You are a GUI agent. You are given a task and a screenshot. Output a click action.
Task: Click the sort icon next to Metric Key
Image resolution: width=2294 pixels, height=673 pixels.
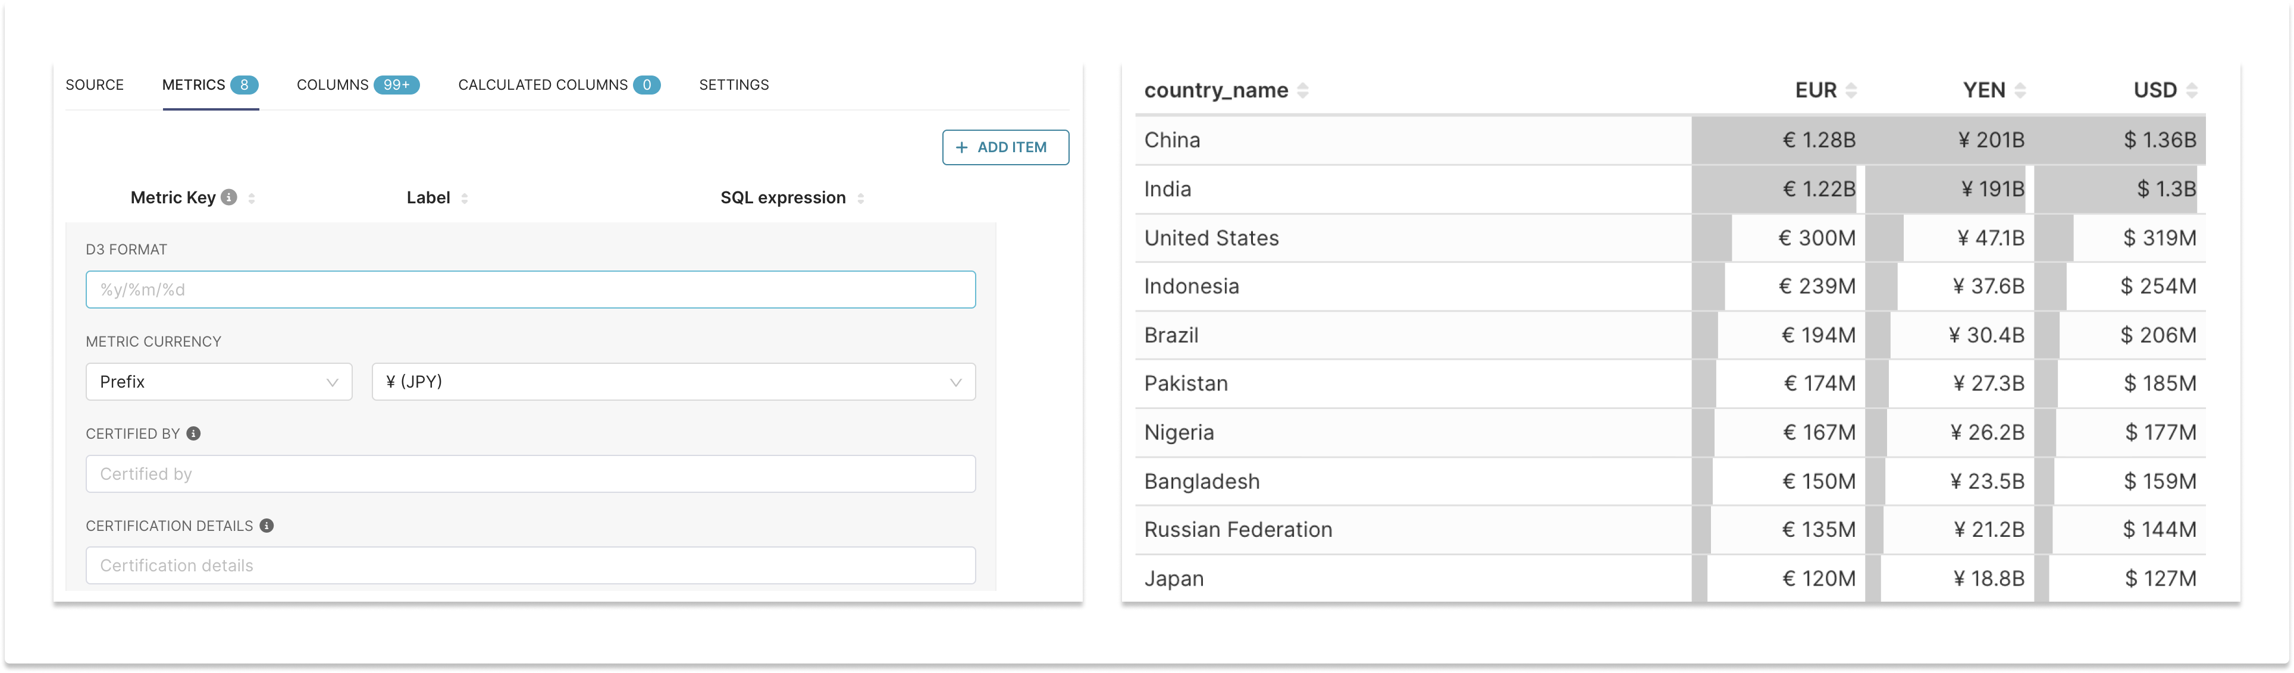252,199
